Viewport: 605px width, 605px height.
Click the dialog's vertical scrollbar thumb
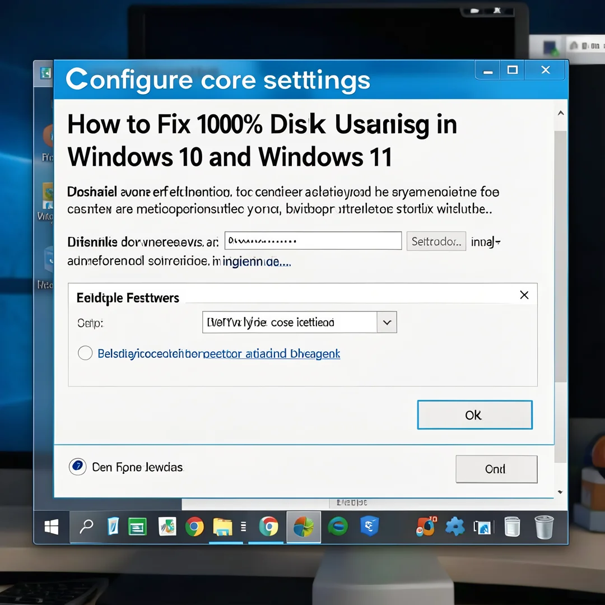tap(561, 257)
